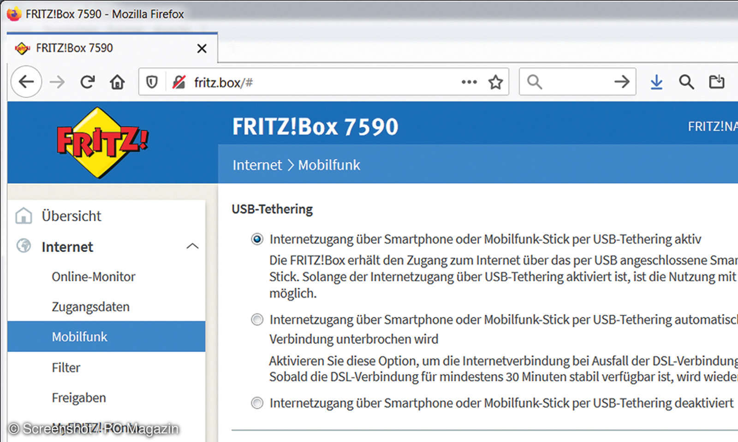Collapse the Internet sidebar section
Screen dimensions: 738x442
(193, 246)
